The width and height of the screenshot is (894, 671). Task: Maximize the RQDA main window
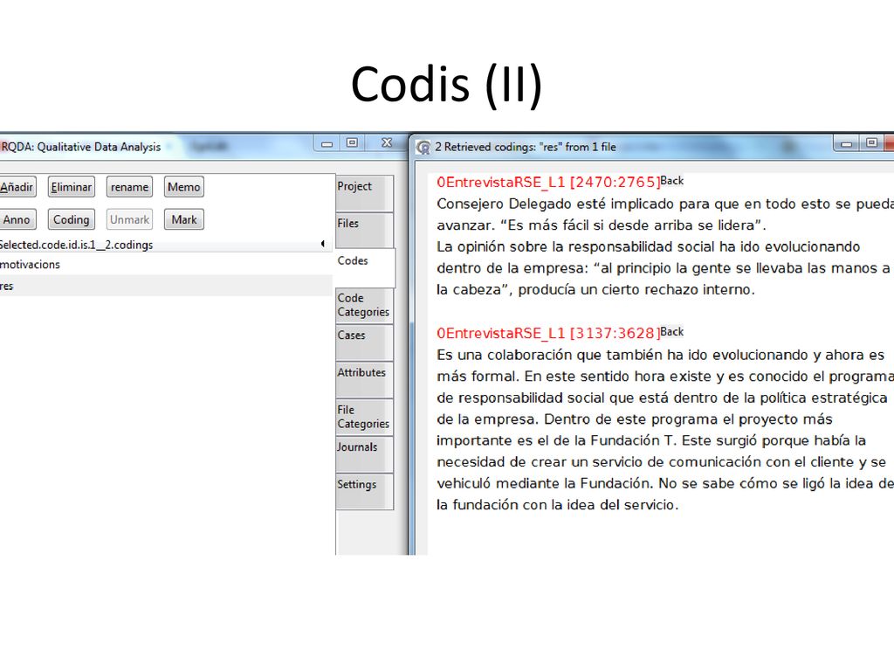(353, 143)
